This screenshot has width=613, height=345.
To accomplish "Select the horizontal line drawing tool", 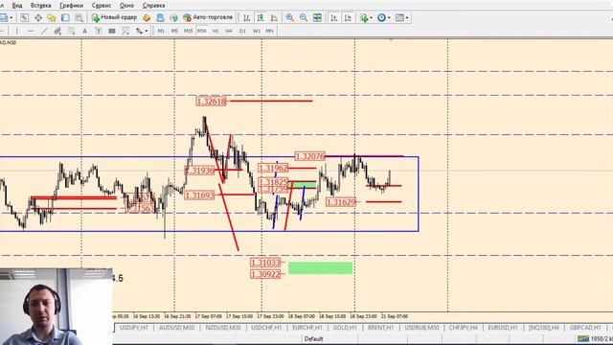I will (31, 31).
